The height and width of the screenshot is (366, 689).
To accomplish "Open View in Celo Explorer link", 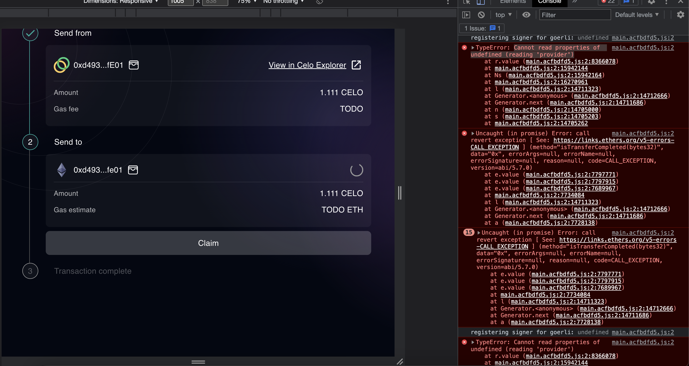I will (307, 65).
